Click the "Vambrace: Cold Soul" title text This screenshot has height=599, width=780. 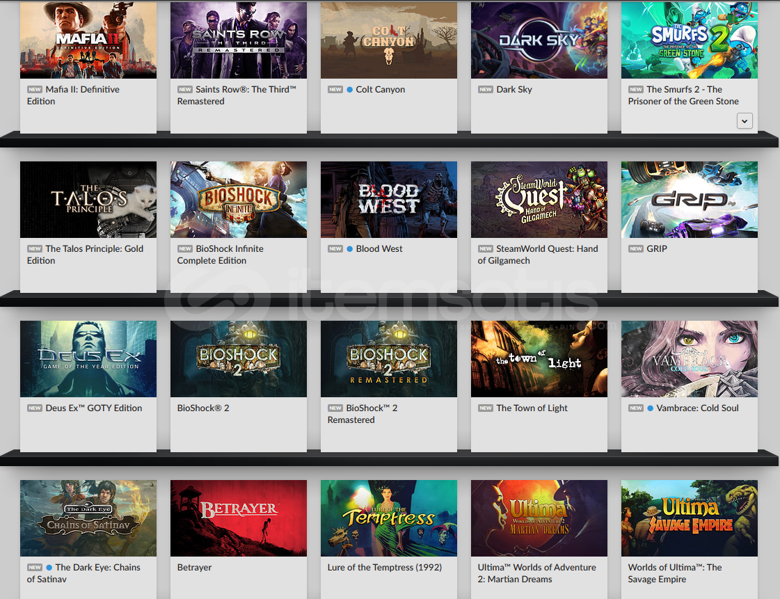(698, 408)
